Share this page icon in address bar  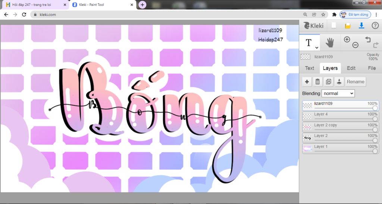point(314,15)
